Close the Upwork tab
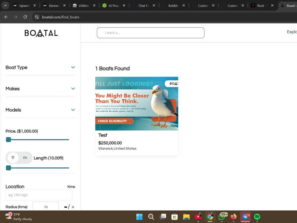The image size is (297, 223). [x=34, y=5]
